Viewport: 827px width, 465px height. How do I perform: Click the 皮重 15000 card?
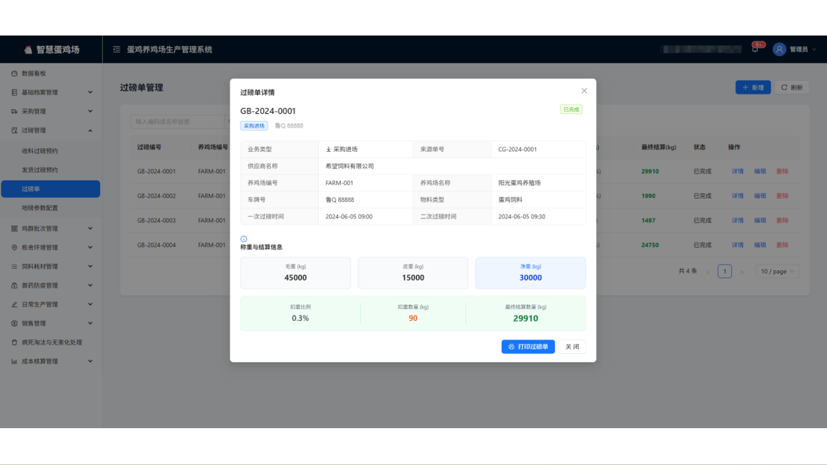[x=413, y=273]
